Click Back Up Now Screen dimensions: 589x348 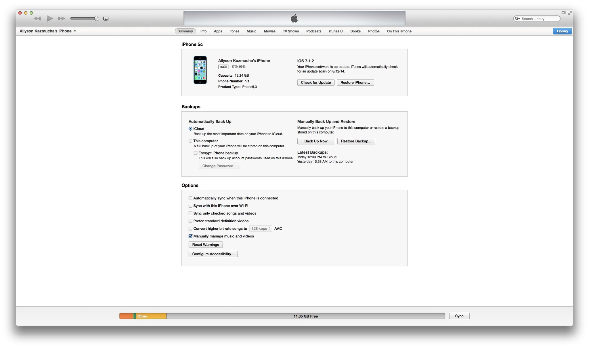(x=316, y=141)
